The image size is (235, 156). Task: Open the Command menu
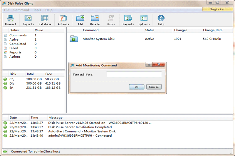21,10
